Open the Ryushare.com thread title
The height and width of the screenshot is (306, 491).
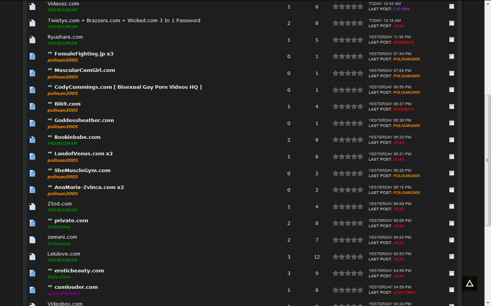point(65,37)
